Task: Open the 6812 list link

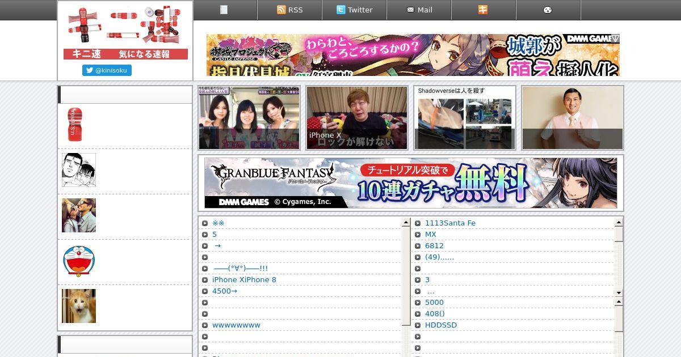Action: tap(434, 245)
